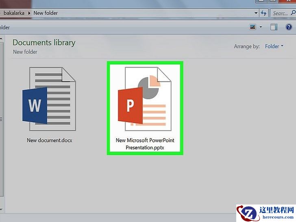Click the change view icon

click(x=252, y=27)
